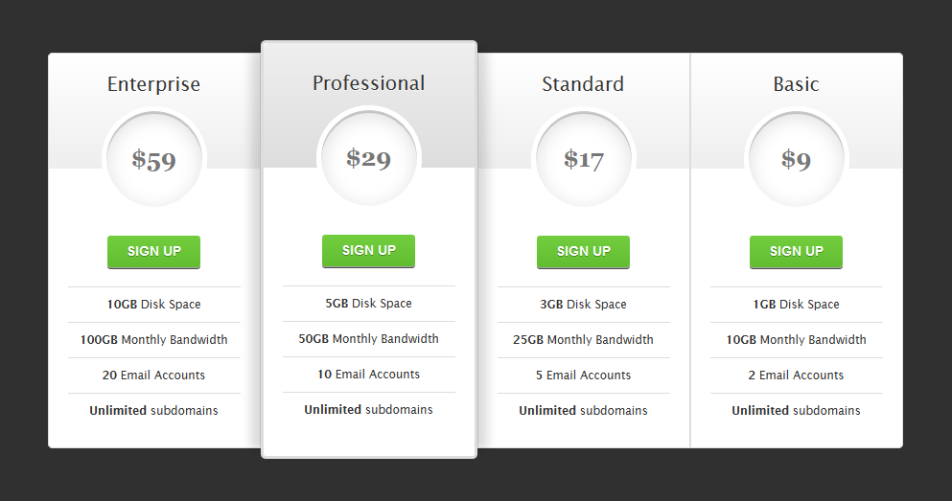Click the Basic plan SIGN UP button
952x501 pixels.
(796, 252)
